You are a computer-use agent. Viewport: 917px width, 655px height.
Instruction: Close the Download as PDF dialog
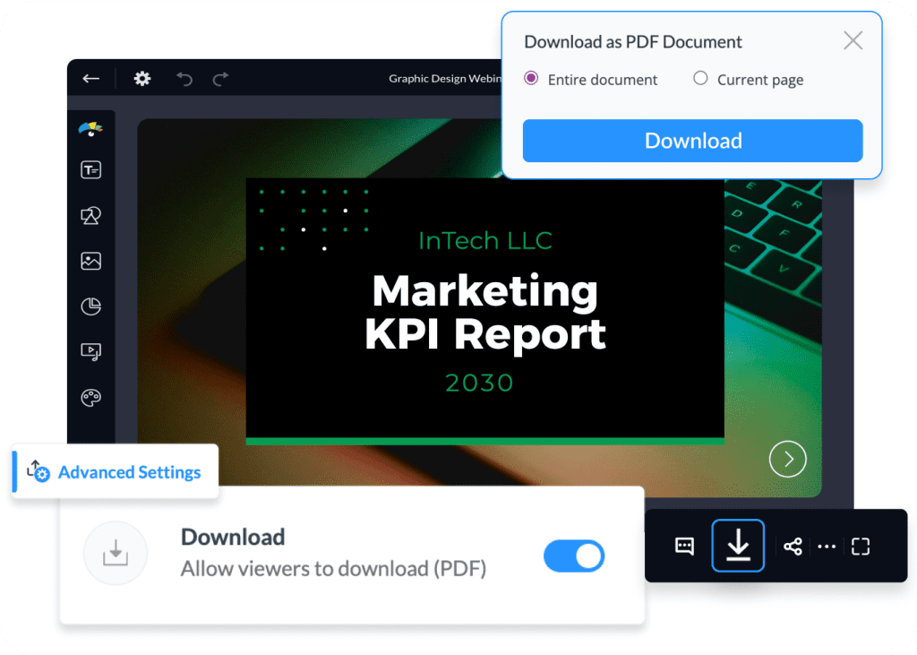coord(852,40)
